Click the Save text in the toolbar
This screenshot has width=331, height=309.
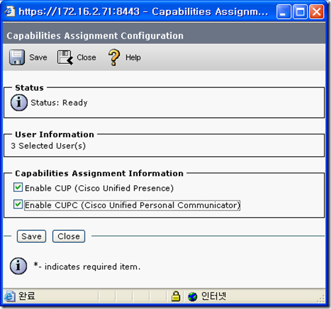pos(38,58)
